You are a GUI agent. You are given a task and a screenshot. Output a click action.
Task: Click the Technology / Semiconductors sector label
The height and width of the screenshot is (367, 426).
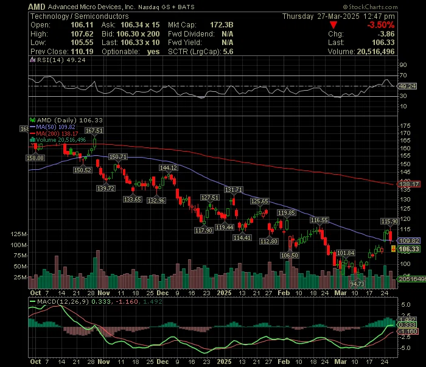pyautogui.click(x=79, y=16)
